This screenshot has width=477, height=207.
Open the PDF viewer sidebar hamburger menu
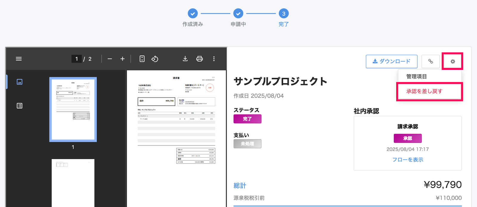pyautogui.click(x=19, y=59)
